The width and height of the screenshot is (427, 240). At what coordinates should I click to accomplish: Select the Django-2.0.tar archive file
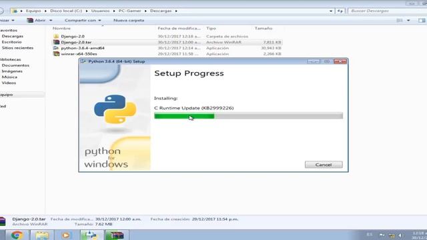[x=76, y=42]
